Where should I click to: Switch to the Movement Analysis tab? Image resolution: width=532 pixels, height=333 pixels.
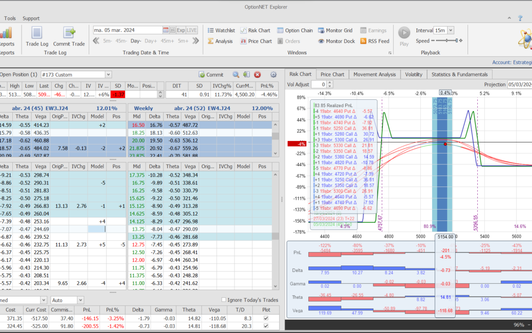(x=374, y=74)
